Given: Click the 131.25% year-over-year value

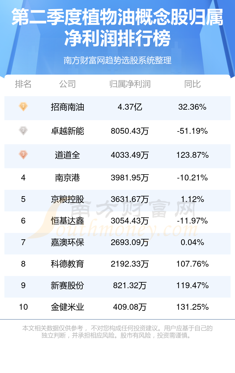Looking at the screenshot, I should coord(192,307).
